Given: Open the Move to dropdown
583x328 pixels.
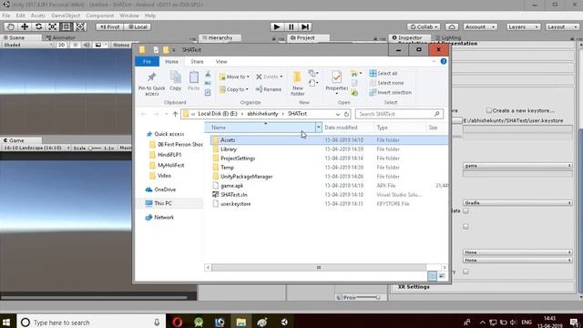Looking at the screenshot, I should point(235,77).
